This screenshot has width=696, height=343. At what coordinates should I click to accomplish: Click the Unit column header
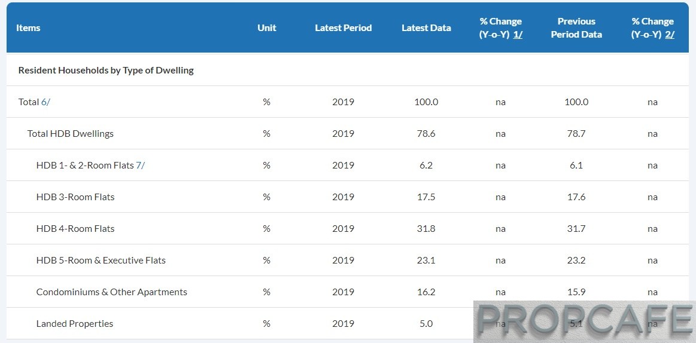click(267, 28)
